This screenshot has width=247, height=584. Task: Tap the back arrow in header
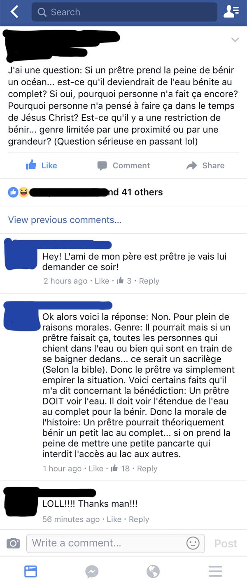pyautogui.click(x=14, y=12)
